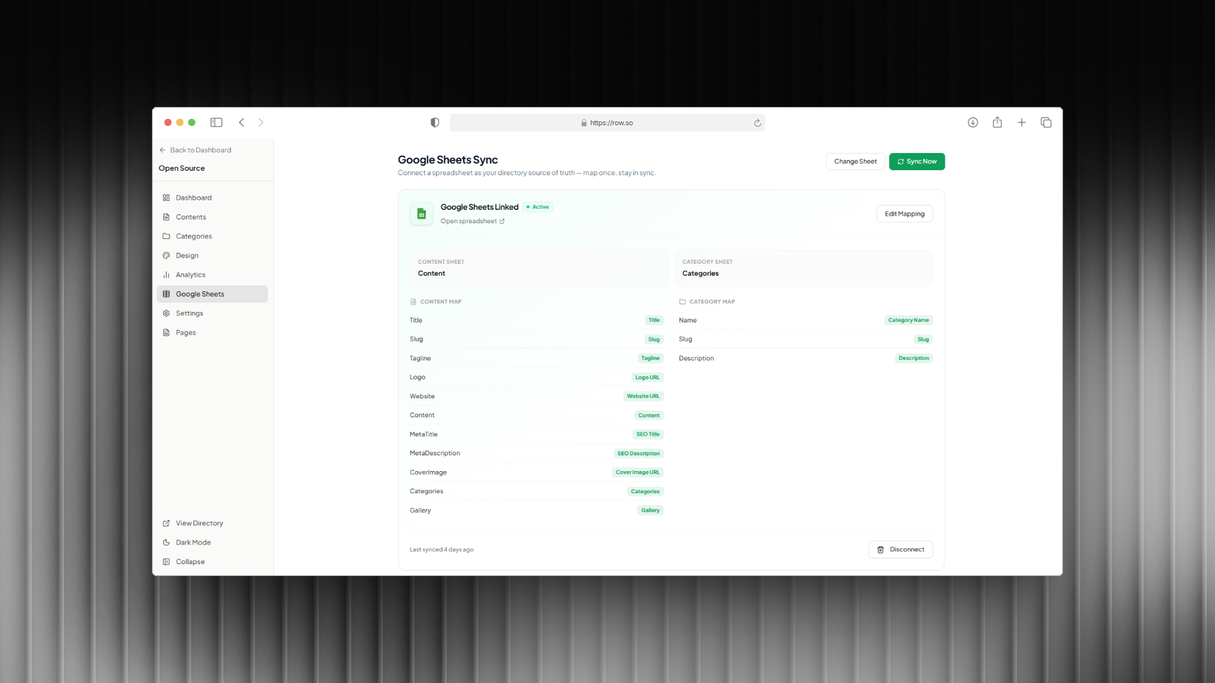Collapse the sidebar
Image resolution: width=1215 pixels, height=683 pixels.
pyautogui.click(x=212, y=562)
